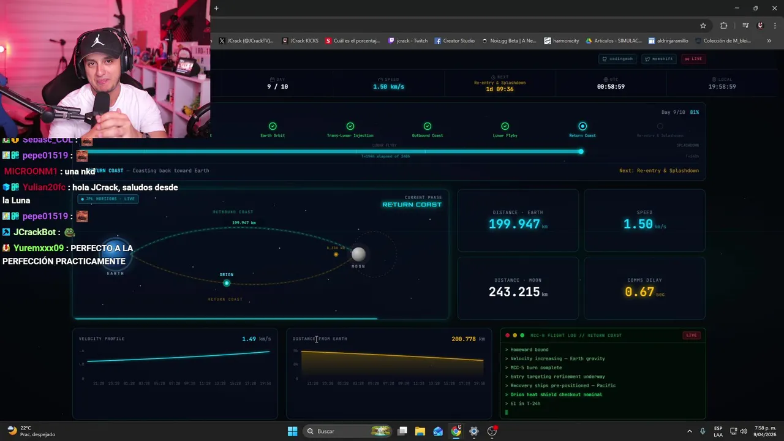
Task: Open the aldrinjaramillo bookmark
Action: (668, 41)
